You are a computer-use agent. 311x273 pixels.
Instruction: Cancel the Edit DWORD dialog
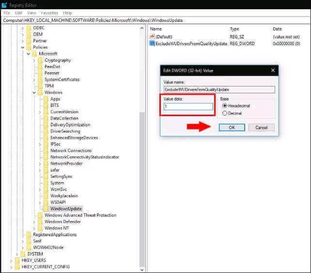[261, 127]
